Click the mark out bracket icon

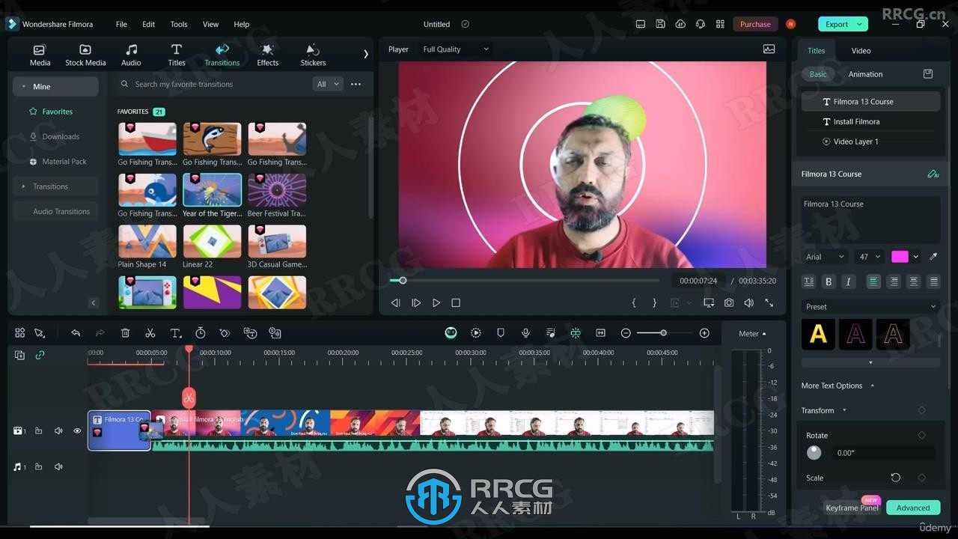click(x=654, y=302)
